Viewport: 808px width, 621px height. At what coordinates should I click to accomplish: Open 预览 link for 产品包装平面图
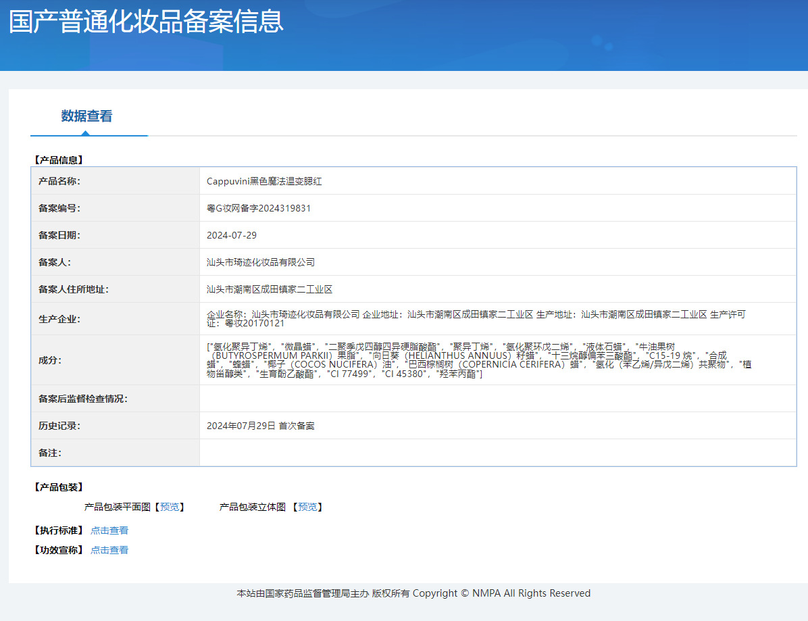pos(170,507)
